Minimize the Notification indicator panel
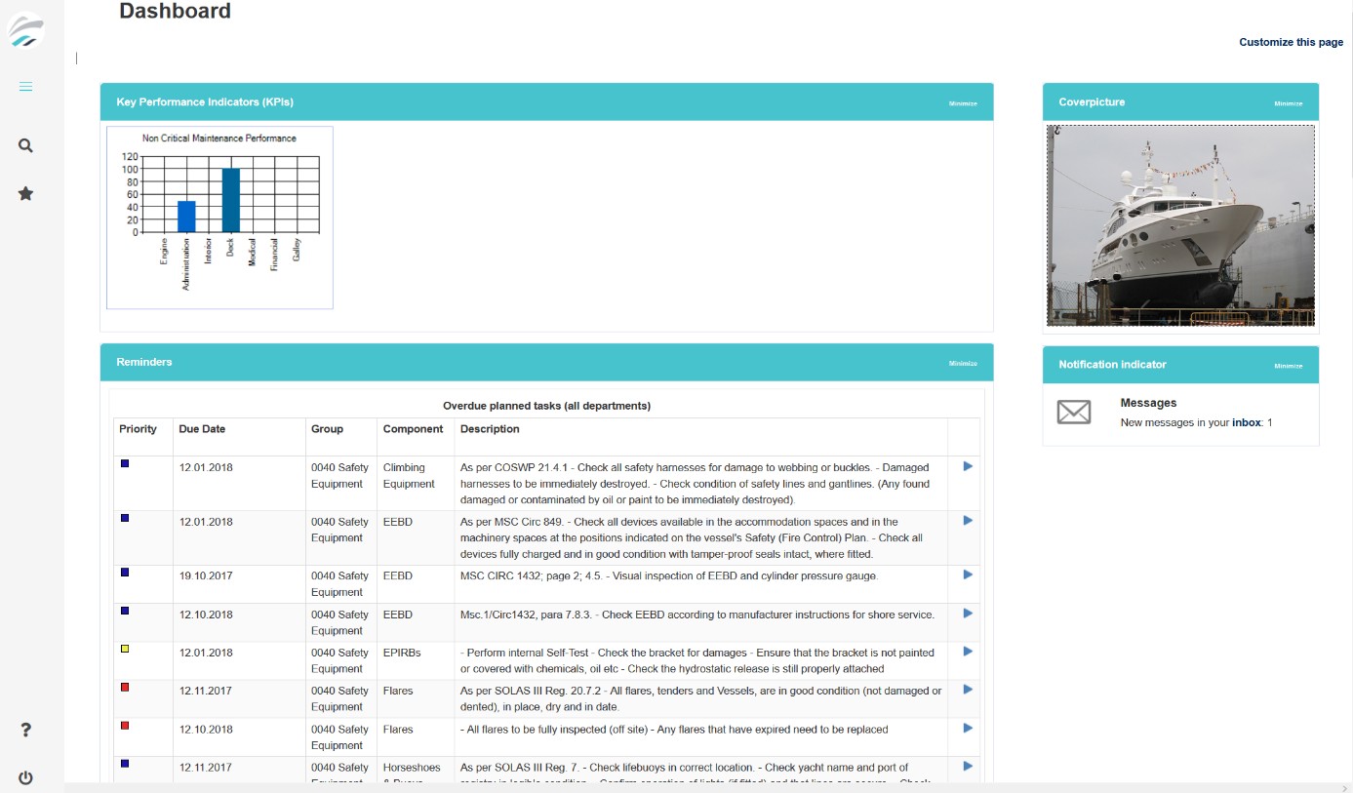 (1288, 366)
